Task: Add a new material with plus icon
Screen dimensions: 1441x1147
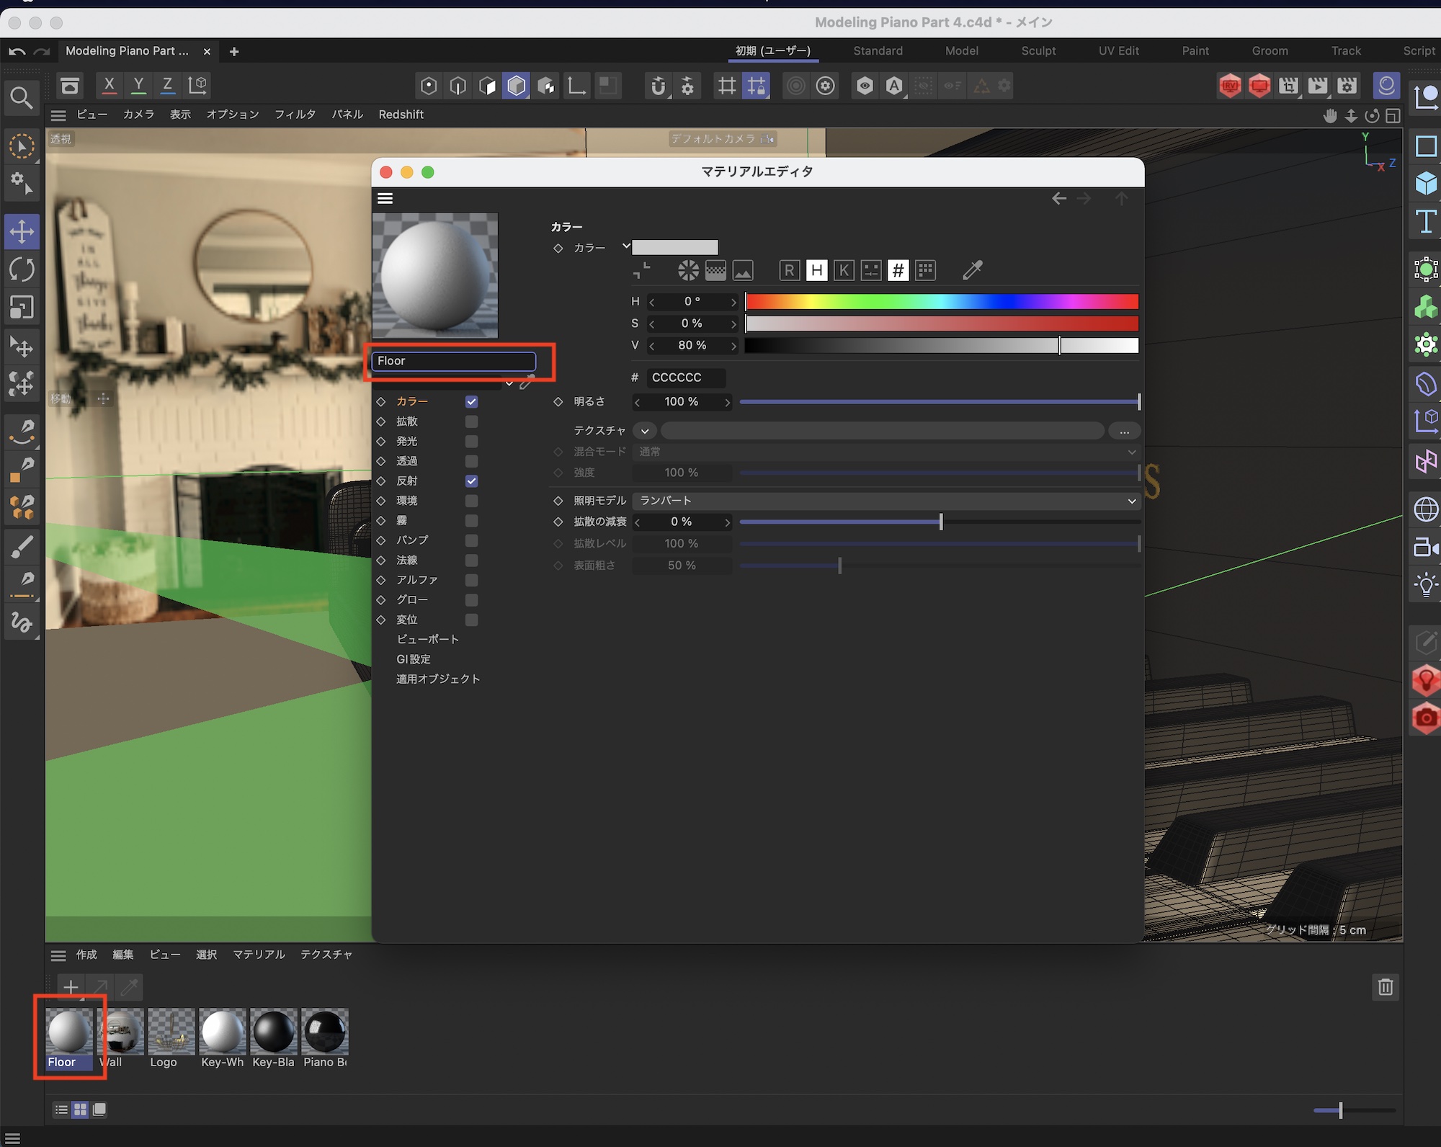Action: click(71, 986)
